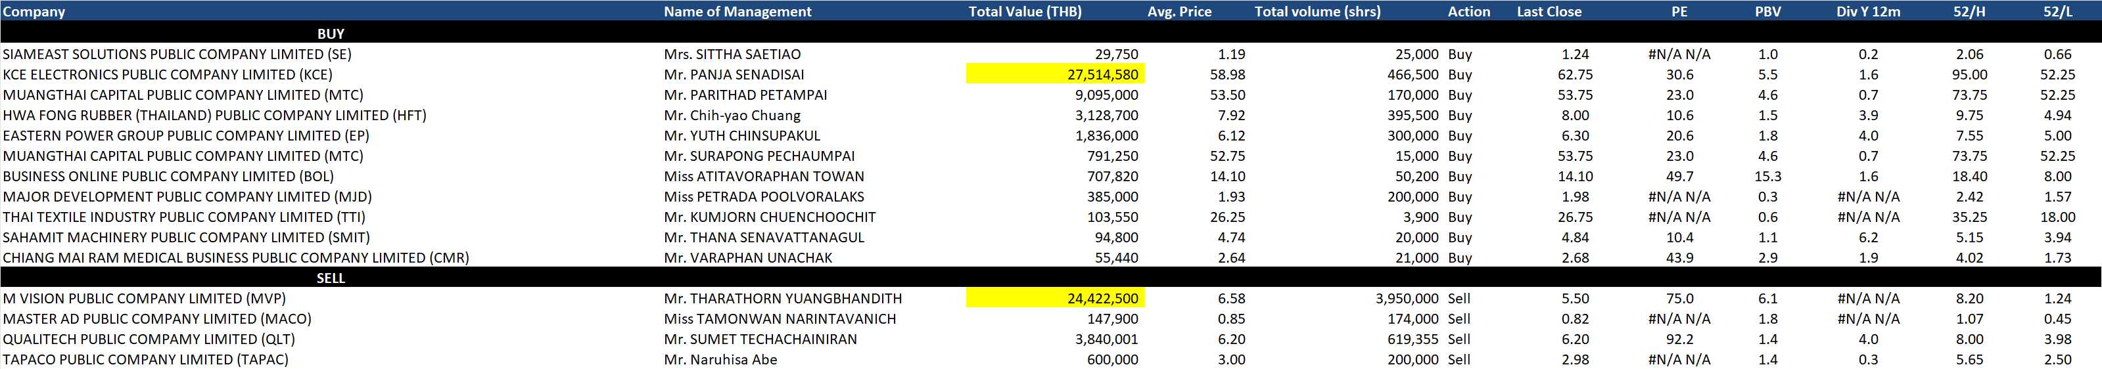Select the Total Value (THB) header

pyautogui.click(x=1025, y=11)
